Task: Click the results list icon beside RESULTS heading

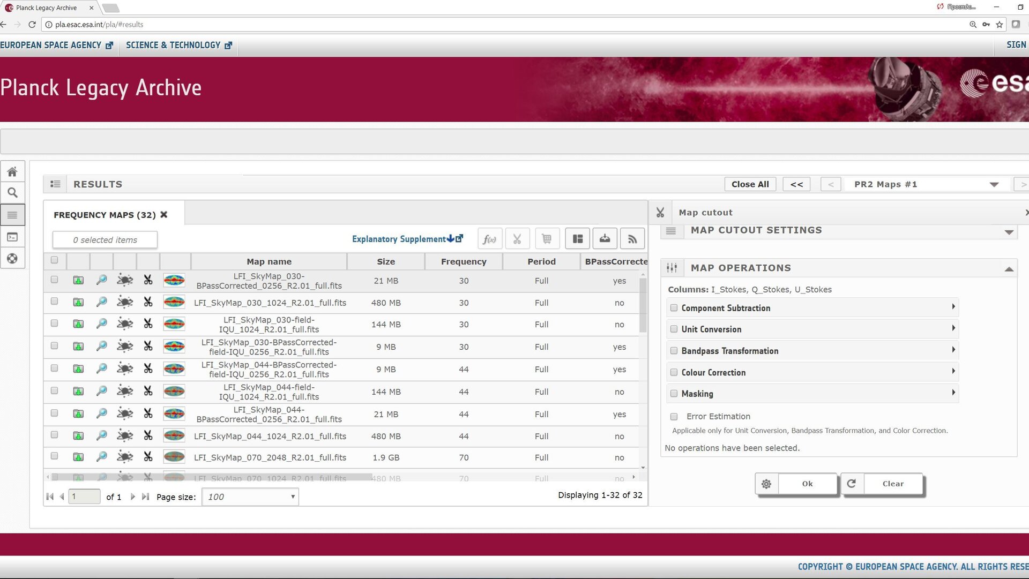Action: (55, 184)
